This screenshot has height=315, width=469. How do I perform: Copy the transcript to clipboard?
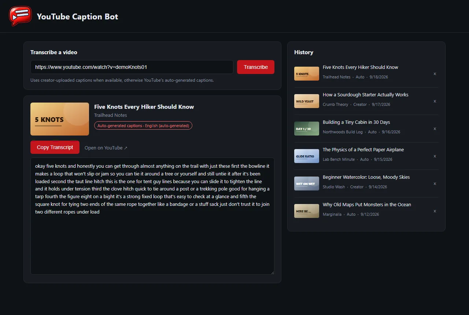click(55, 147)
